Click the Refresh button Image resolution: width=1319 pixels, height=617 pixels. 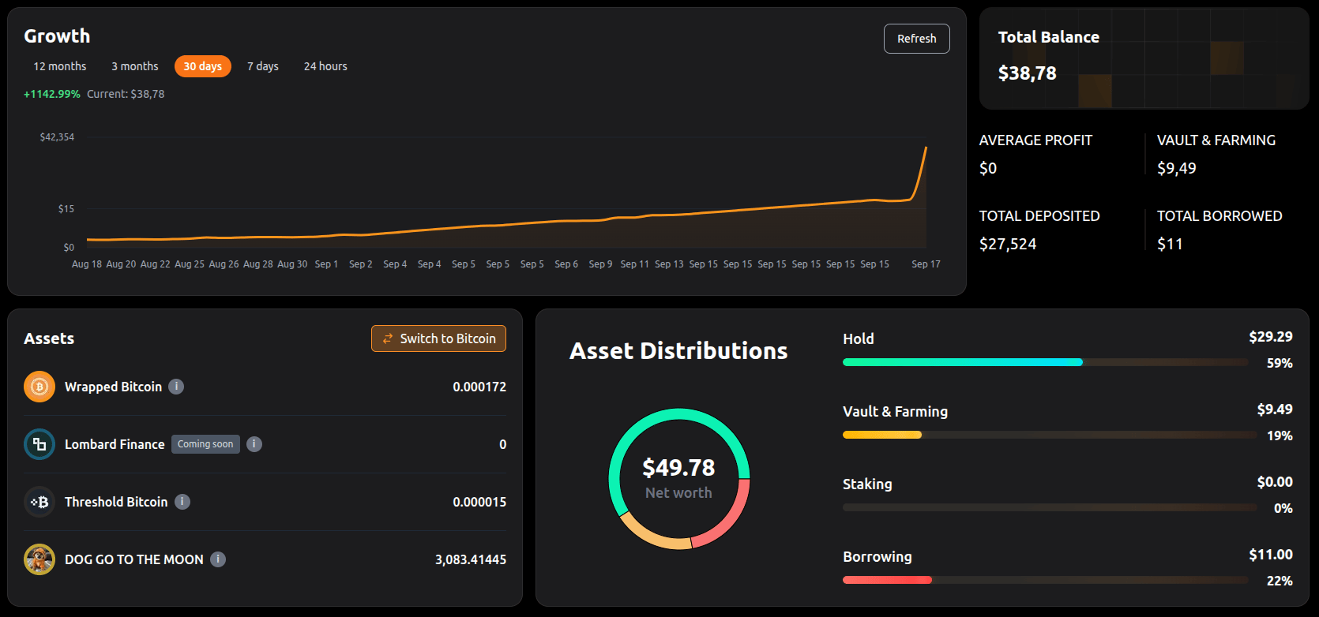tap(917, 39)
